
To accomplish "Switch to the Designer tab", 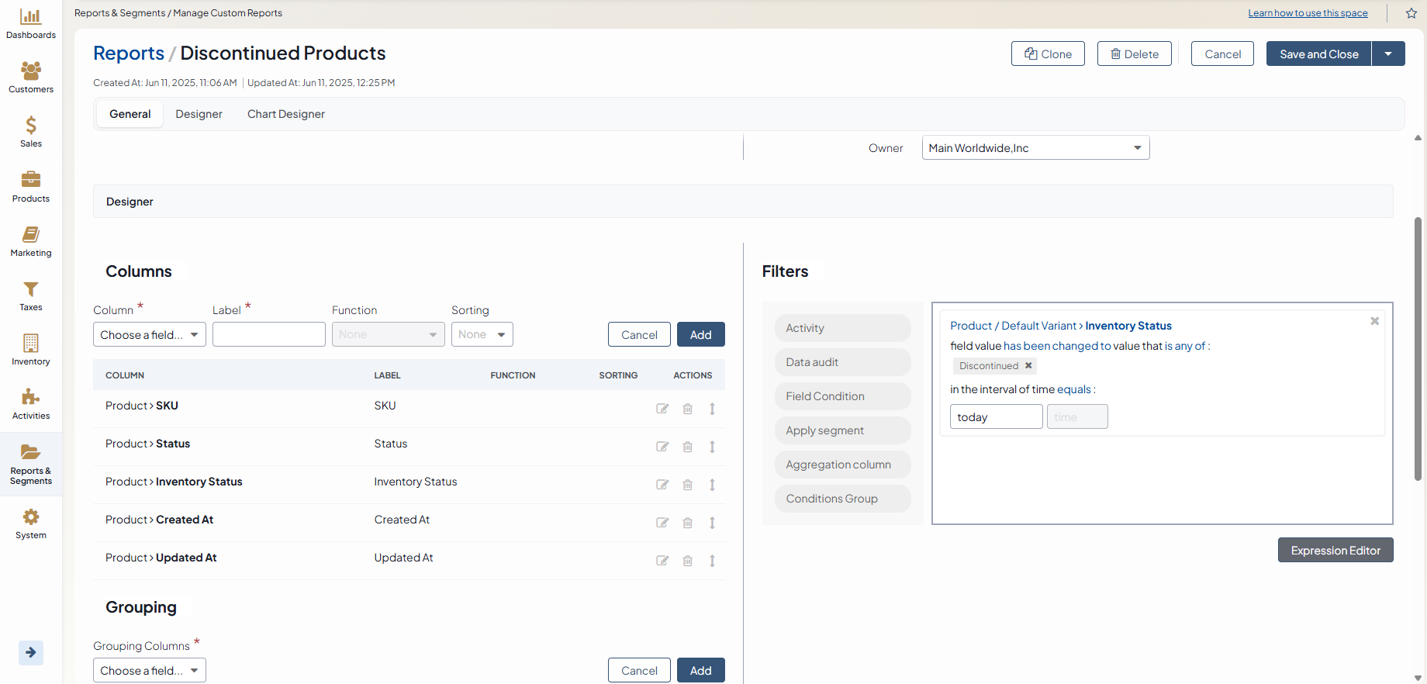I will click(x=199, y=114).
